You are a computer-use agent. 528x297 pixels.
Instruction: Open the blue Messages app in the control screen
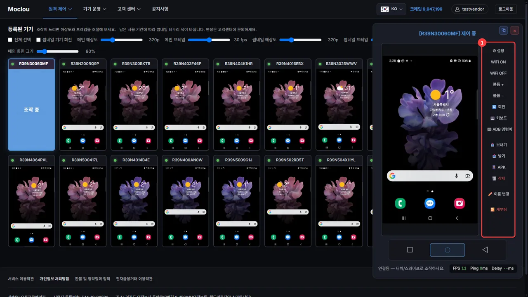430,203
